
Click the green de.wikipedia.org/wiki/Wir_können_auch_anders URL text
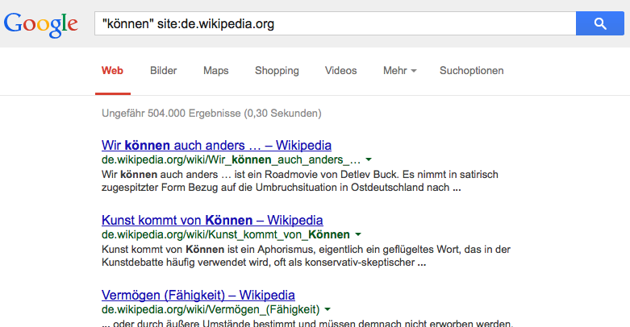[231, 159]
